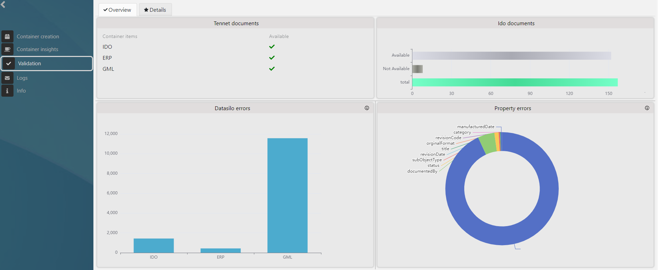Click the yellow donut chart segment
The image size is (658, 270).
(497, 142)
